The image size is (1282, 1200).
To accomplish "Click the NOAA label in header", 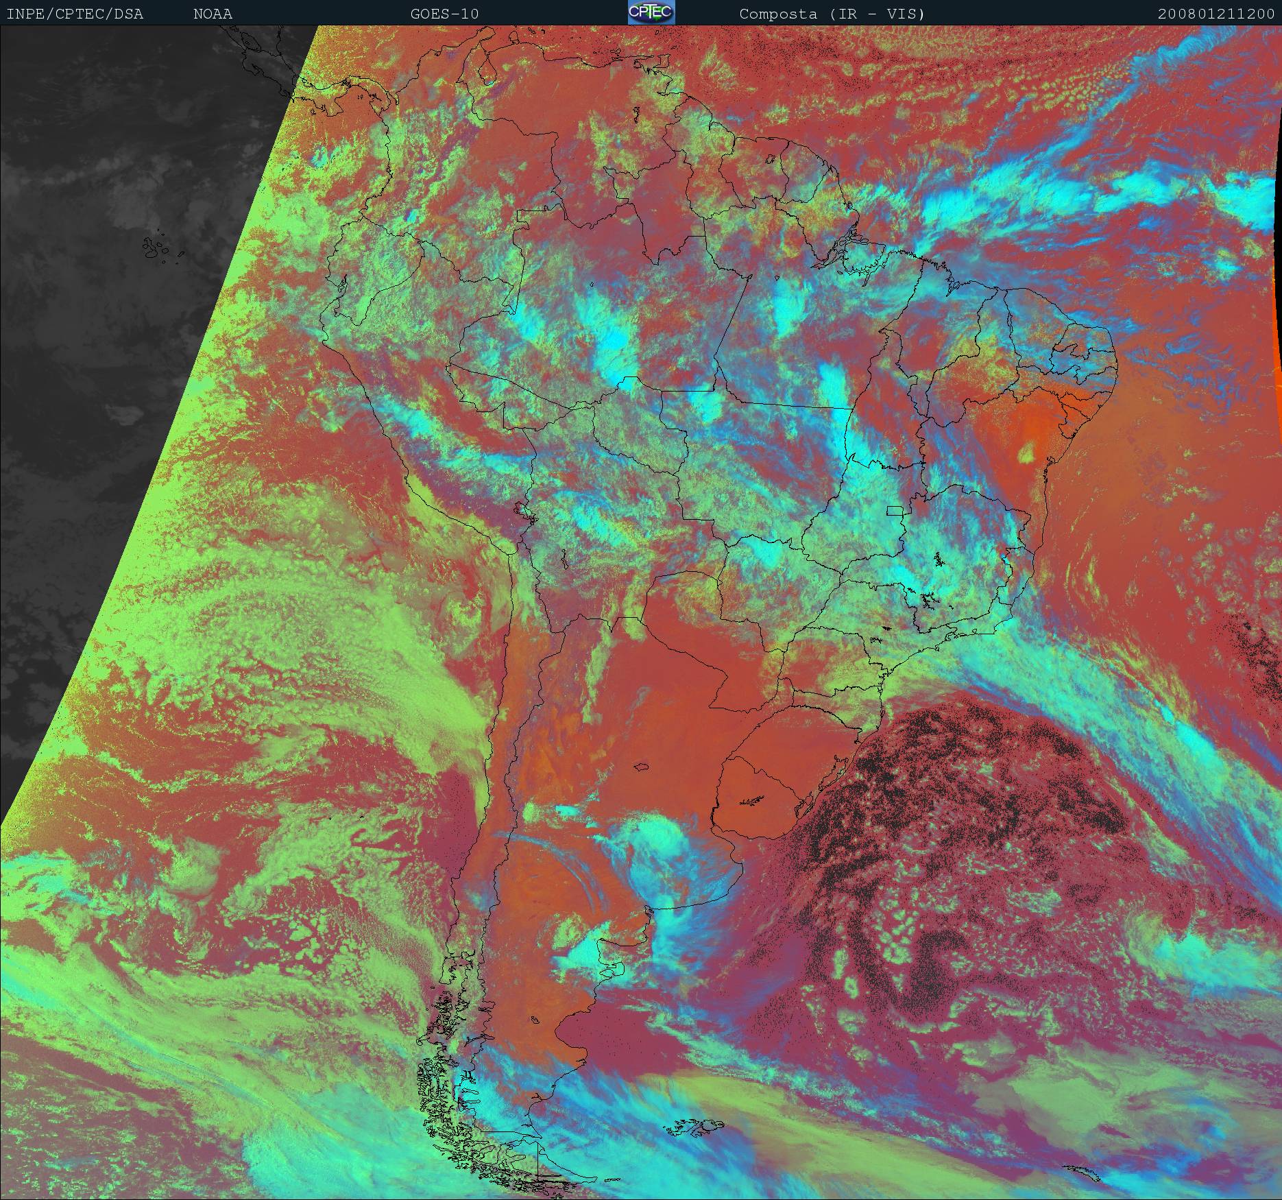I will (213, 14).
